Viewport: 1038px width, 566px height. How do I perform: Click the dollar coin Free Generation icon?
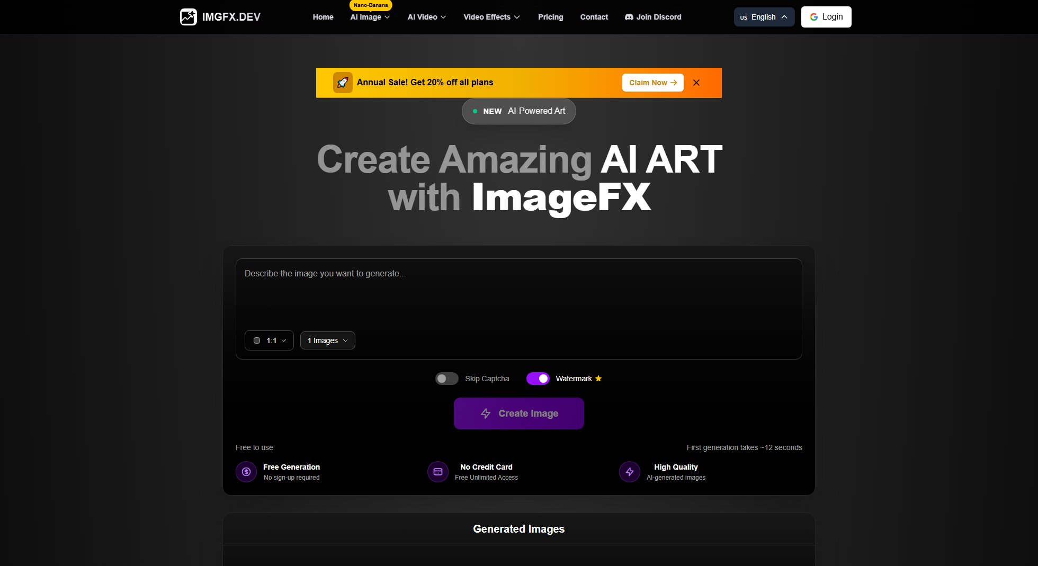246,472
